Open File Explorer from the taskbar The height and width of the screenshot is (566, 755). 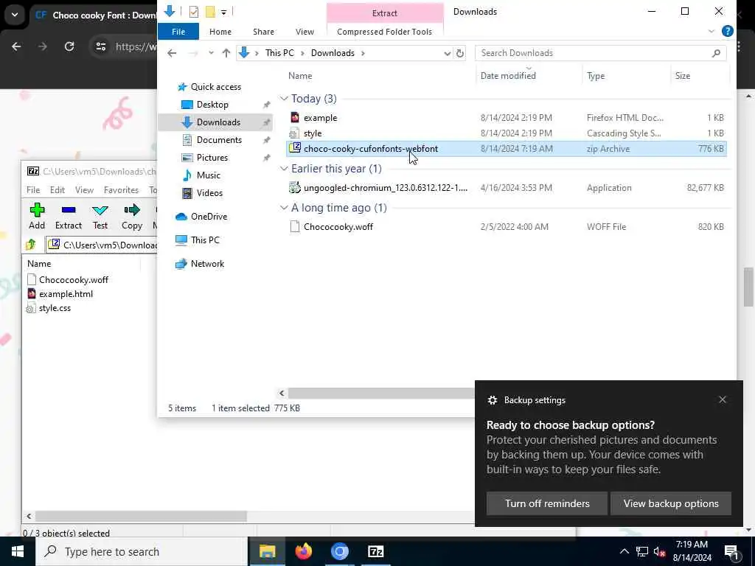click(267, 551)
